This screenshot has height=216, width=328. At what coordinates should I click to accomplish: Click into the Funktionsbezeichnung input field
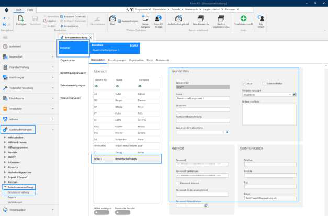tap(202, 121)
